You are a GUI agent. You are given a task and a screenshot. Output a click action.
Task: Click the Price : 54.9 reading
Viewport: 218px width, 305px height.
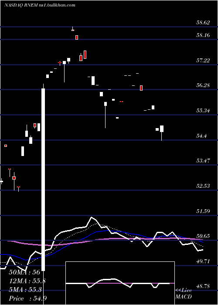27,298
